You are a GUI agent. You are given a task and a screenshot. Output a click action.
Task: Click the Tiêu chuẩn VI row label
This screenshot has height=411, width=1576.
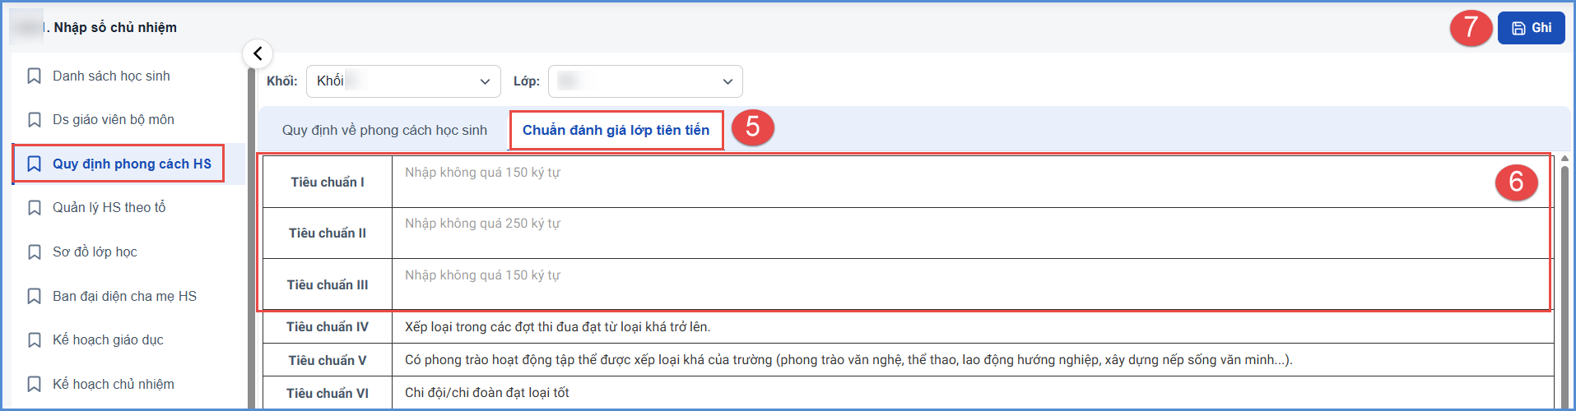click(x=328, y=394)
